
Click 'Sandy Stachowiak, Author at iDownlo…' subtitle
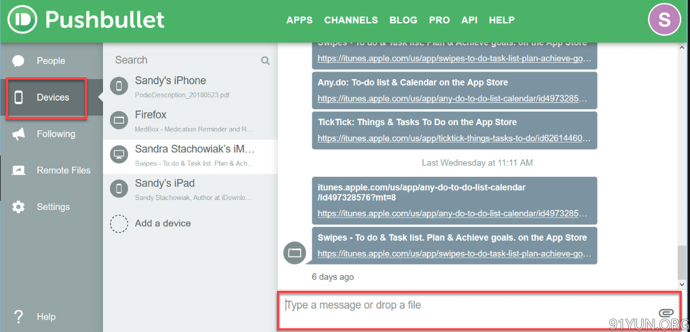pos(194,198)
